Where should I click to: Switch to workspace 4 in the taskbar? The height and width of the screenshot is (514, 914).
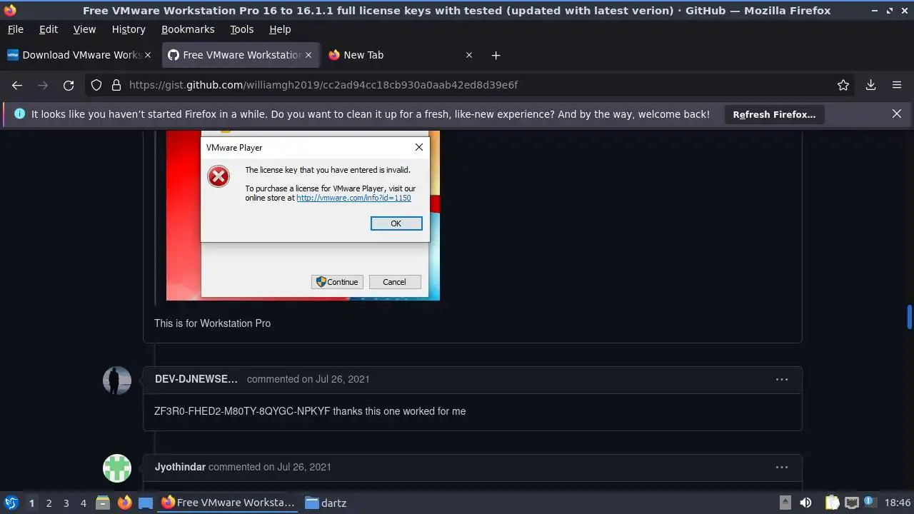(83, 503)
